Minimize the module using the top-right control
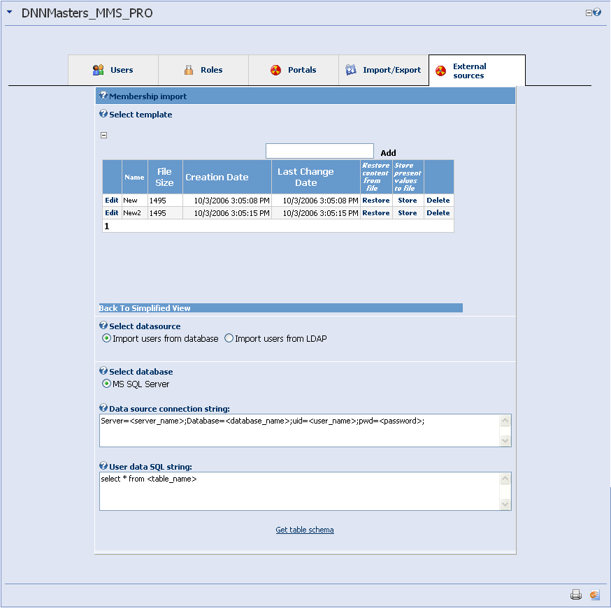Image resolution: width=611 pixels, height=608 pixels. 589,12
